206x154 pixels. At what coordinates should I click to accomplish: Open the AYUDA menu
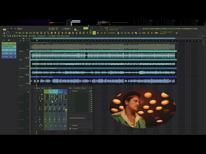click(196, 29)
